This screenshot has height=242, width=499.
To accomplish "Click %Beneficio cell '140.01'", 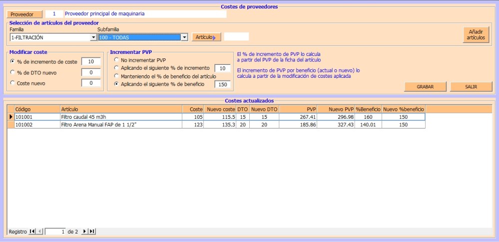I will point(368,125).
